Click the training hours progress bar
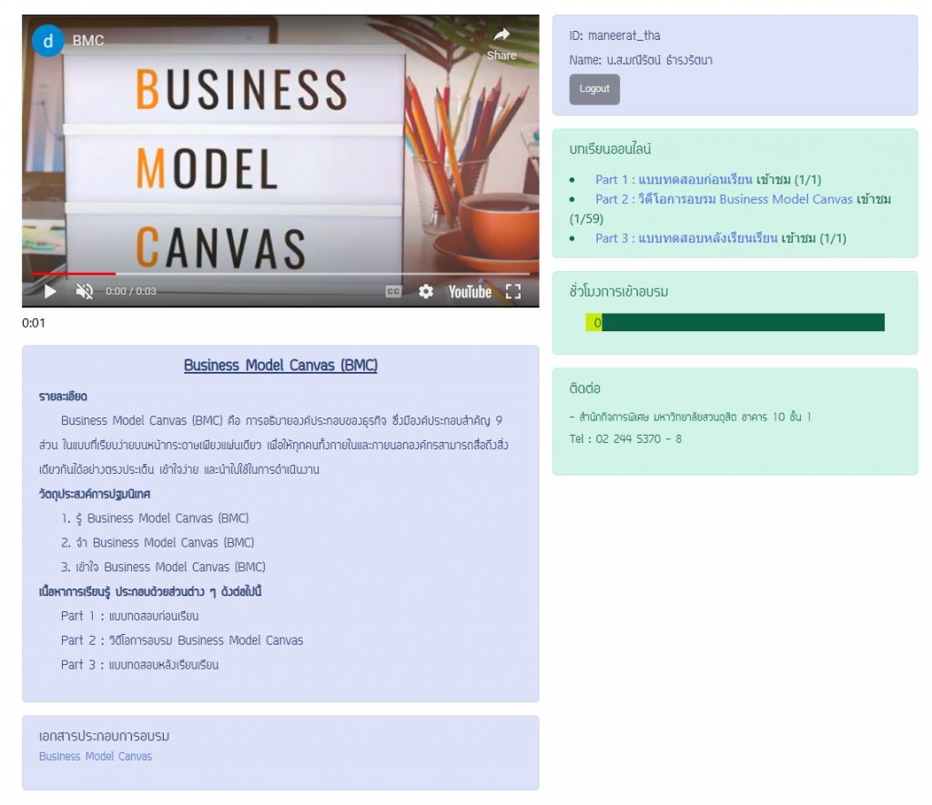 (742, 323)
